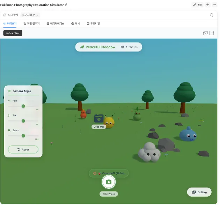The height and width of the screenshot is (205, 220).
Task: Click the plus icon in top bar
Action: click(208, 5)
